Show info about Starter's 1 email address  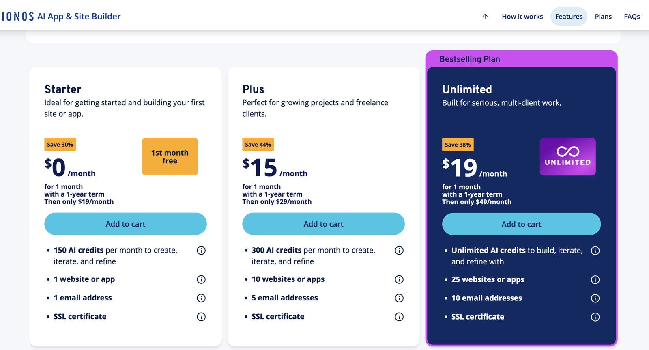[x=201, y=298]
